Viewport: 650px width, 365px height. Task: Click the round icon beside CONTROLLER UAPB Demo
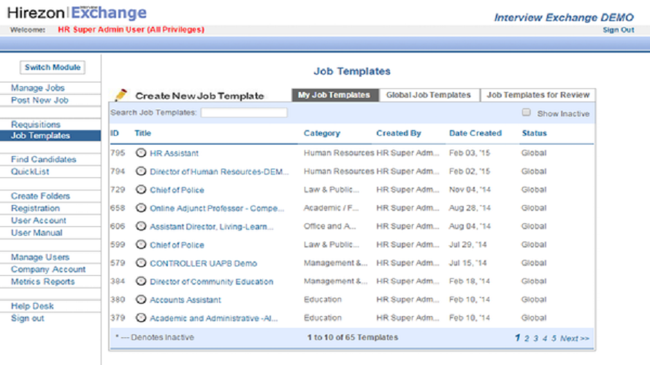pos(141,263)
